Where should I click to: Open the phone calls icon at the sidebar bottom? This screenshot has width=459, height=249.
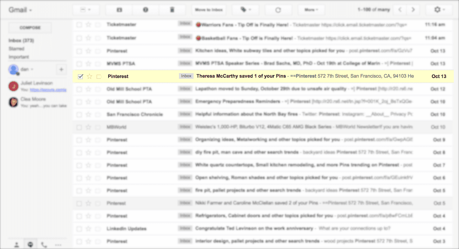tap(44, 245)
